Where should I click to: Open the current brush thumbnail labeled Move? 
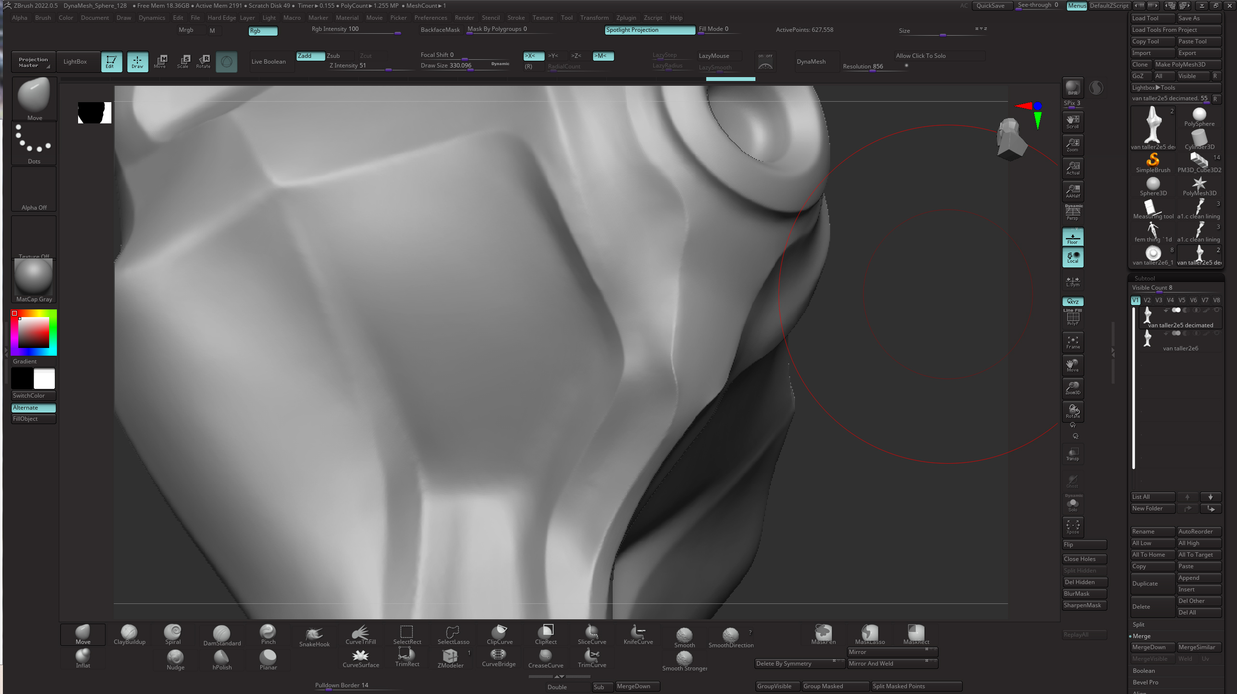click(x=34, y=98)
